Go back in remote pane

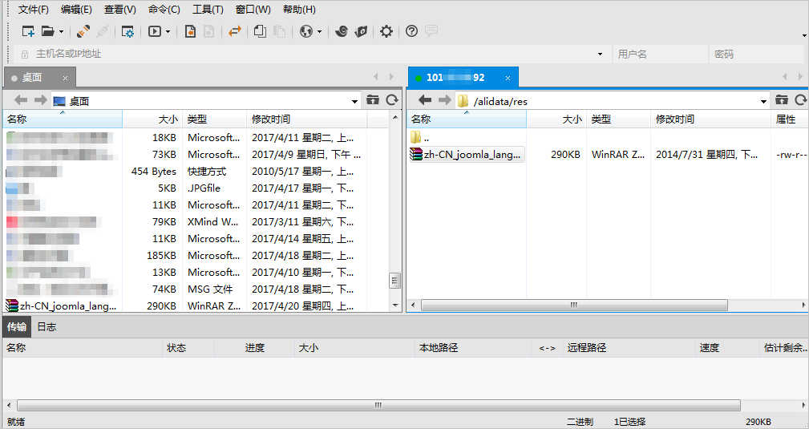[x=425, y=100]
